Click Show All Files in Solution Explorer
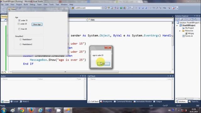201x113 pixels. tap(181, 19)
